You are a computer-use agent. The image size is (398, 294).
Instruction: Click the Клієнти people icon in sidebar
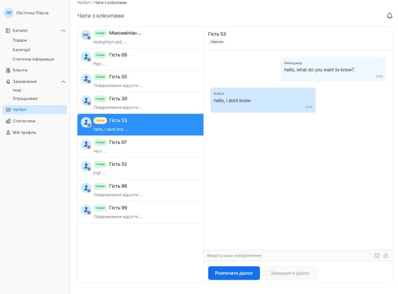8,70
